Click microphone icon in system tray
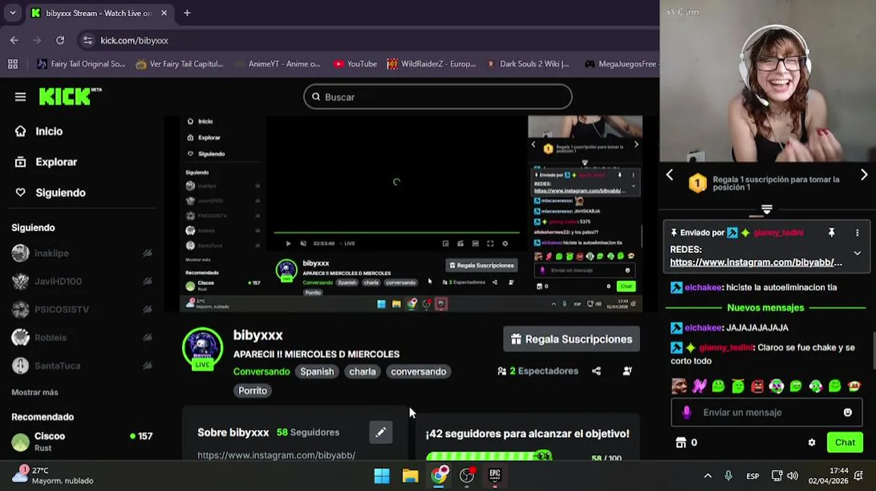Viewport: 876px width, 491px height. [728, 476]
